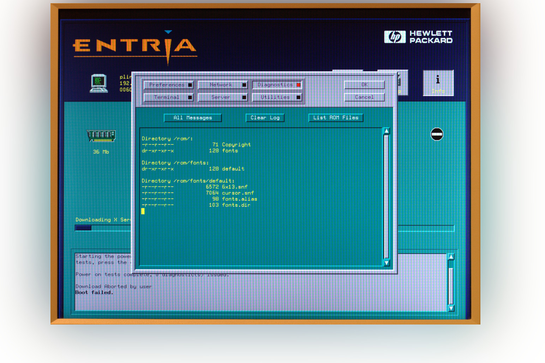Click the Downloading X Server progress bar

pyautogui.click(x=102, y=228)
